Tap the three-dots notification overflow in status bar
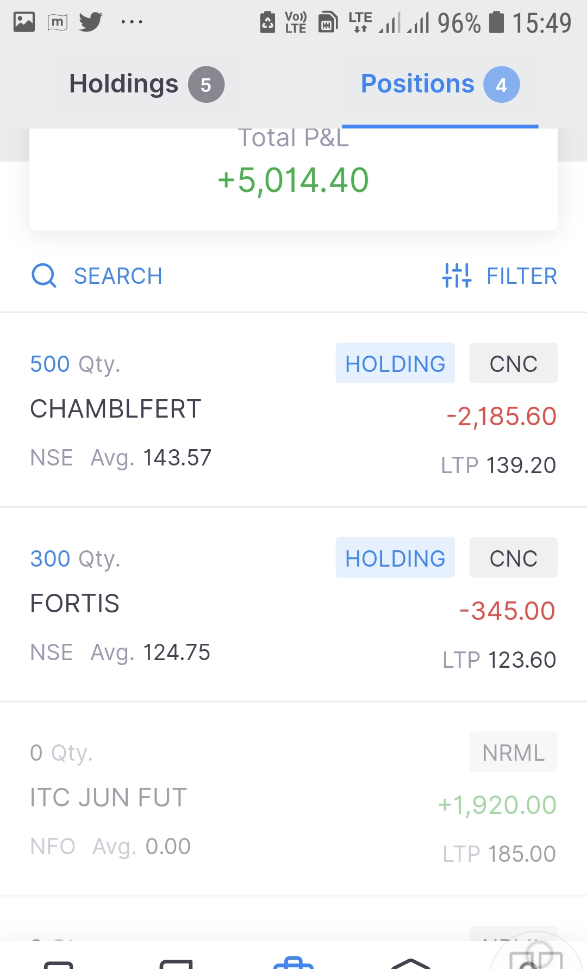Viewport: 587px width, 969px height. [132, 22]
